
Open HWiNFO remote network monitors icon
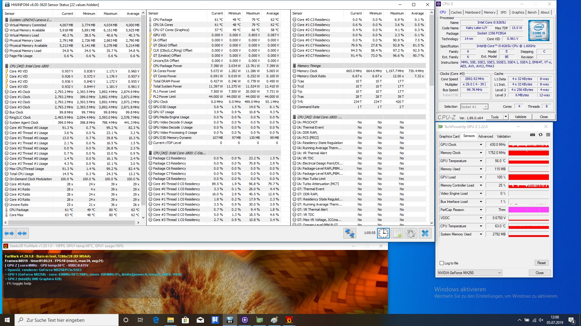pyautogui.click(x=350, y=233)
